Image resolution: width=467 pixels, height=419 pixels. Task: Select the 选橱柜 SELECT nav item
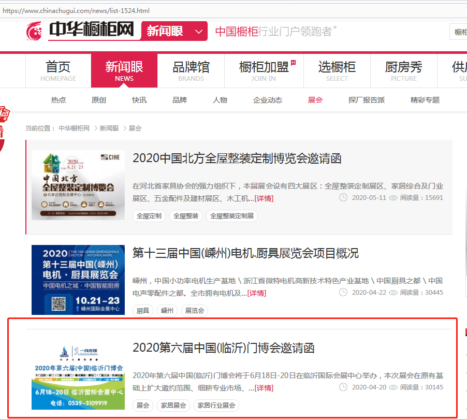337,70
